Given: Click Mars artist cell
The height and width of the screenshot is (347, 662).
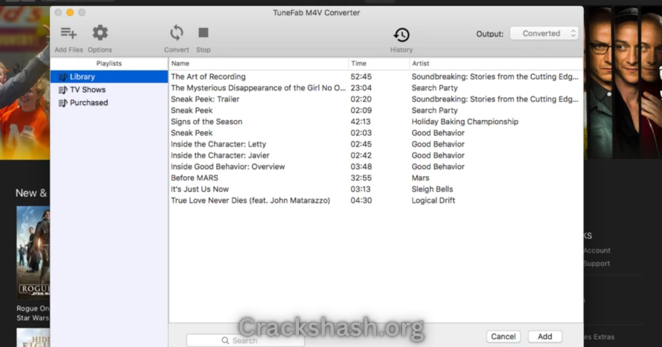Looking at the screenshot, I should (420, 178).
